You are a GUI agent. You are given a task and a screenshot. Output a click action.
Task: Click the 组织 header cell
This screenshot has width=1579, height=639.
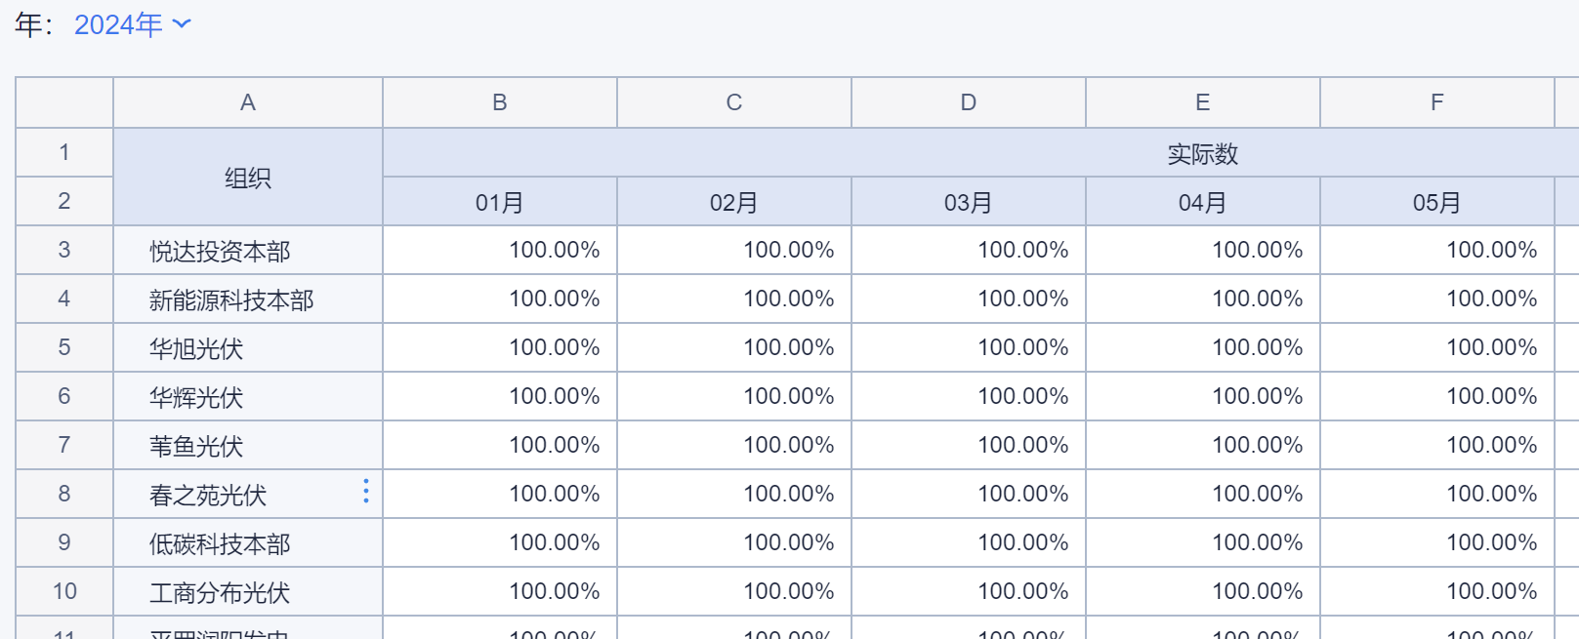(x=248, y=178)
